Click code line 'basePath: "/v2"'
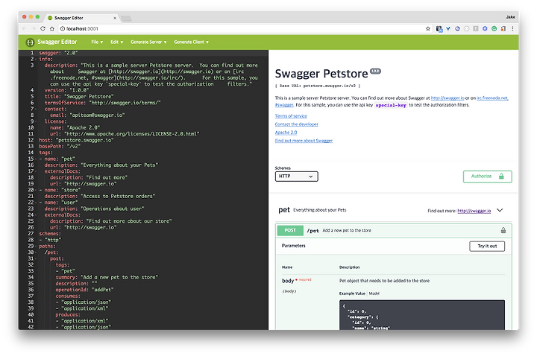537x356 pixels. point(60,147)
